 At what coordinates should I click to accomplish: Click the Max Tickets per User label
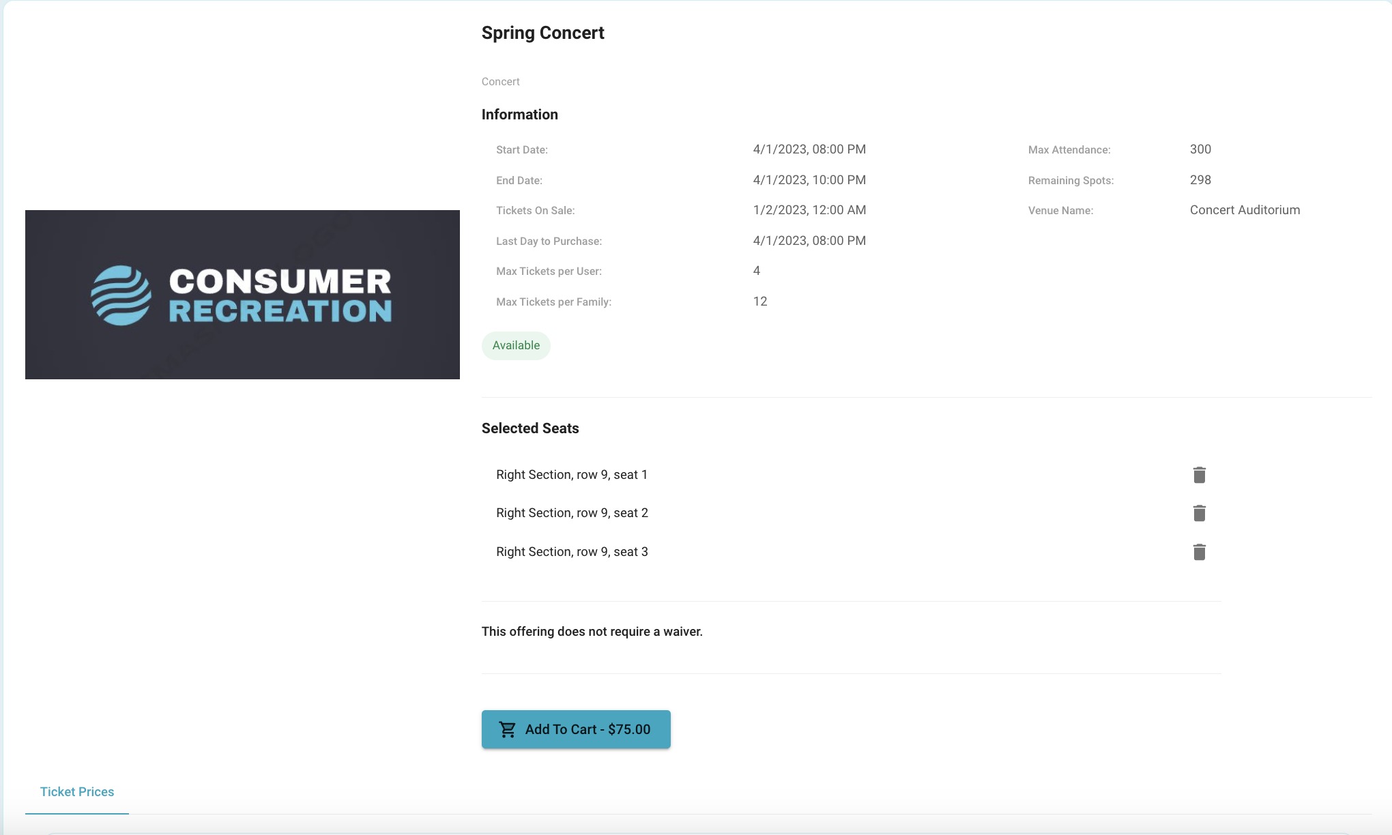[x=549, y=272]
